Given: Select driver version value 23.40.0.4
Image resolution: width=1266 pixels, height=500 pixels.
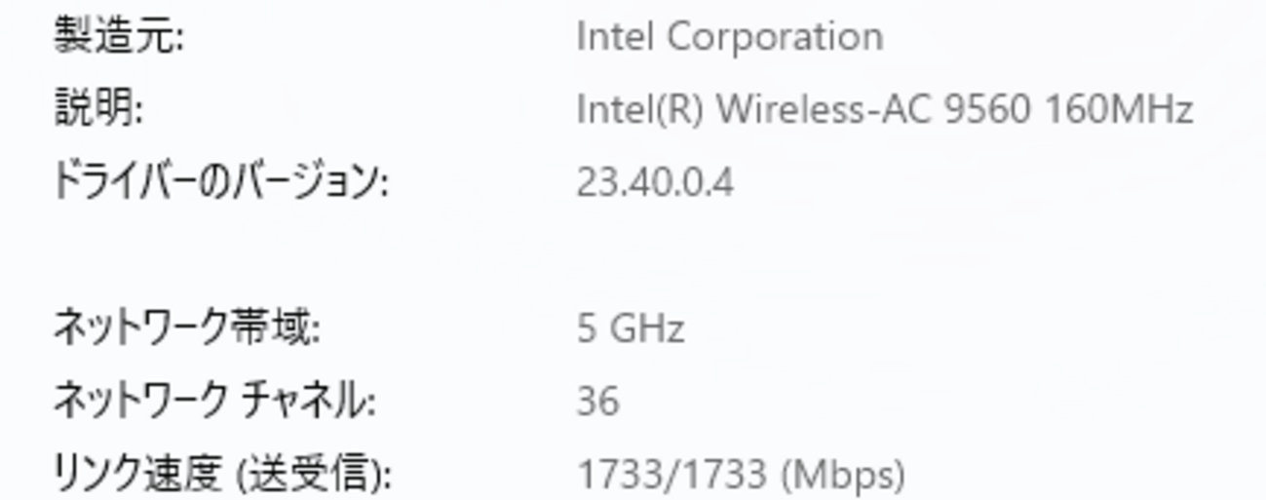Looking at the screenshot, I should coord(654,182).
